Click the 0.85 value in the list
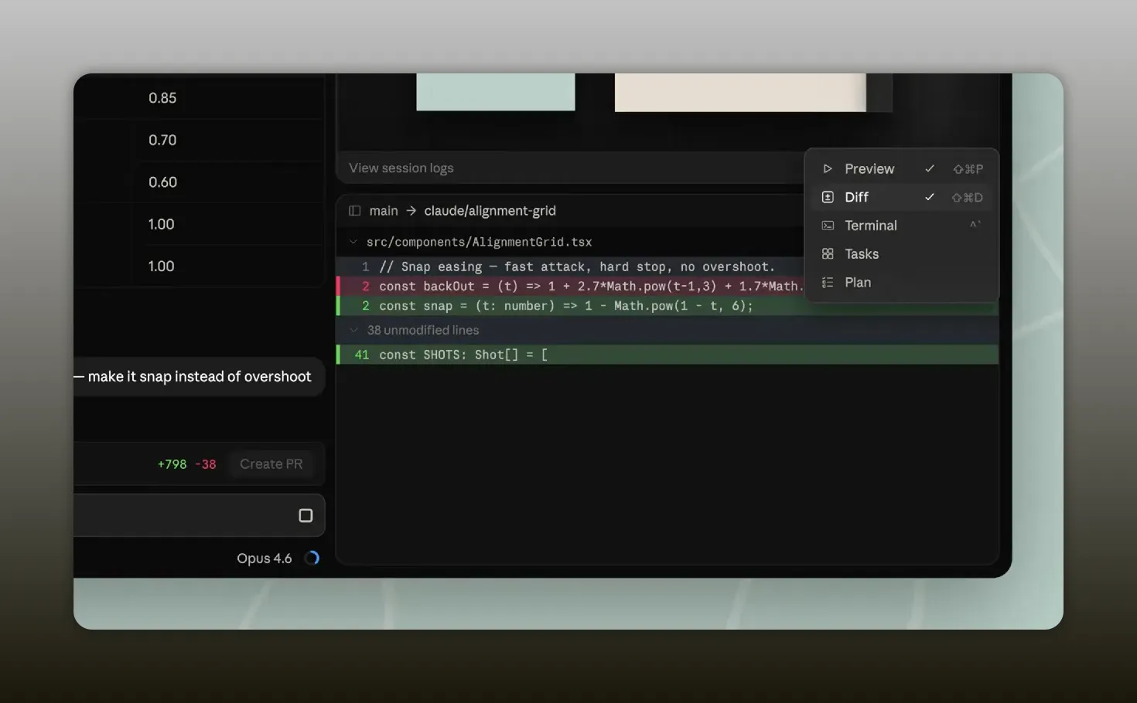1137x703 pixels. coord(162,98)
